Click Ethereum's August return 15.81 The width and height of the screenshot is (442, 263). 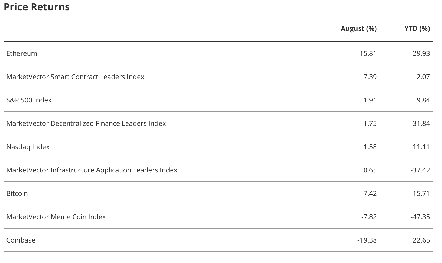368,53
